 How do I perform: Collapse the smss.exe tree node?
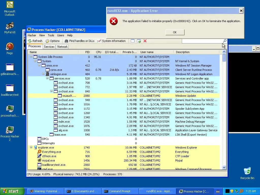click(x=39, y=65)
